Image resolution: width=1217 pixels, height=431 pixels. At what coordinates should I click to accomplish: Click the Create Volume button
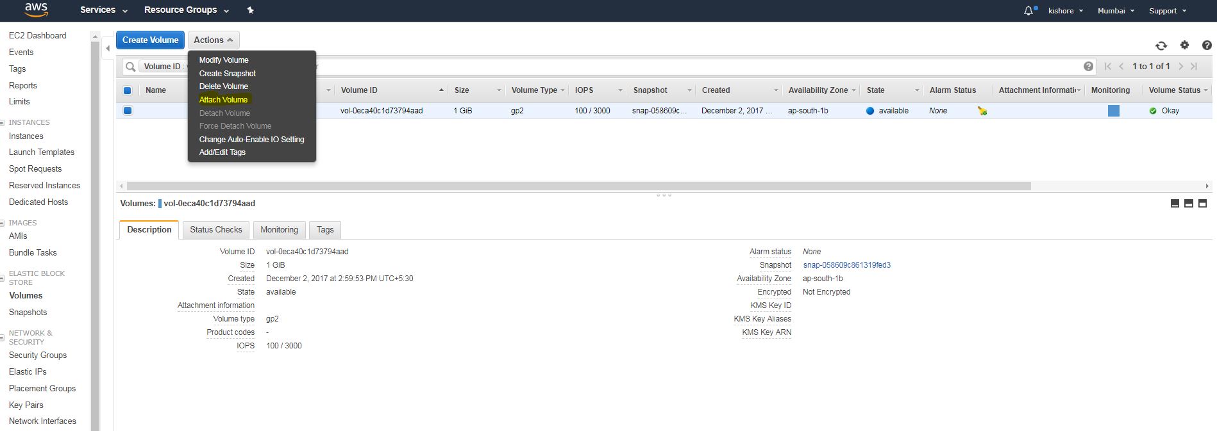[x=150, y=40]
